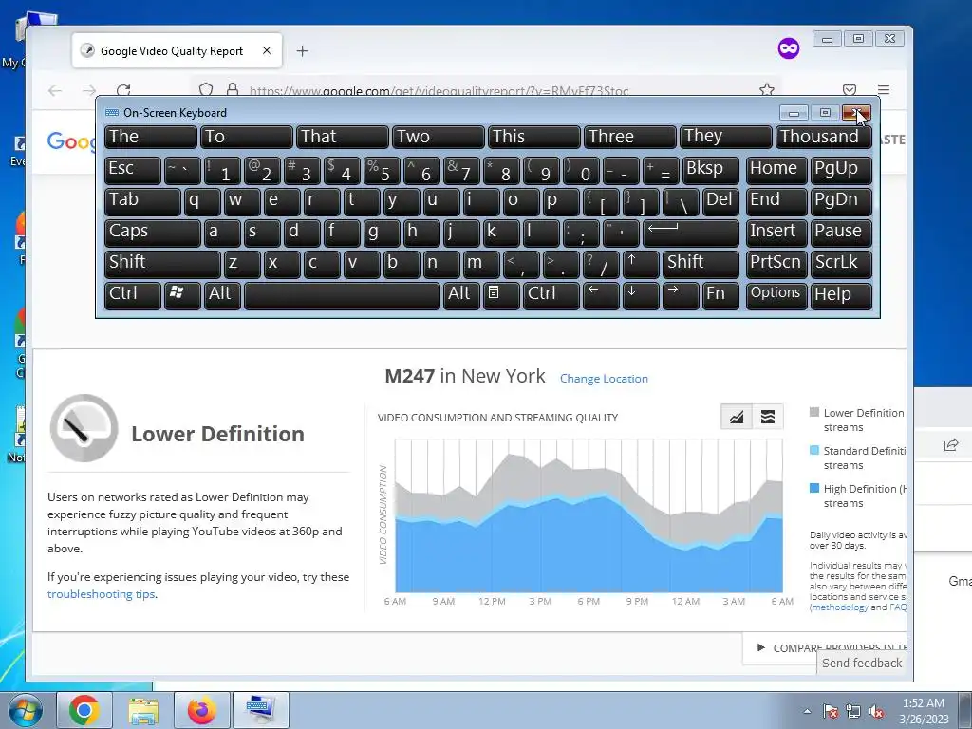Hit the spacebar on the keyboard

342,295
